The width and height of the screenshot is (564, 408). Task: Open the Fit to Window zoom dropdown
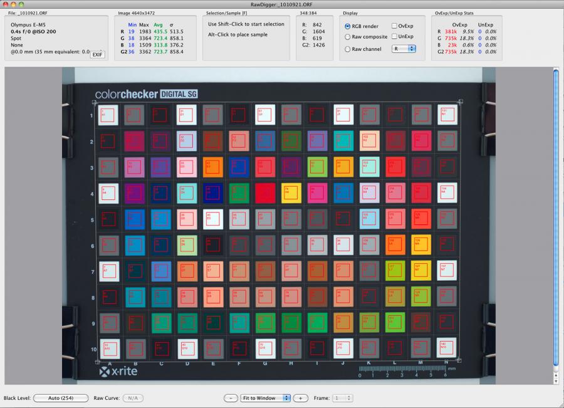[265, 398]
